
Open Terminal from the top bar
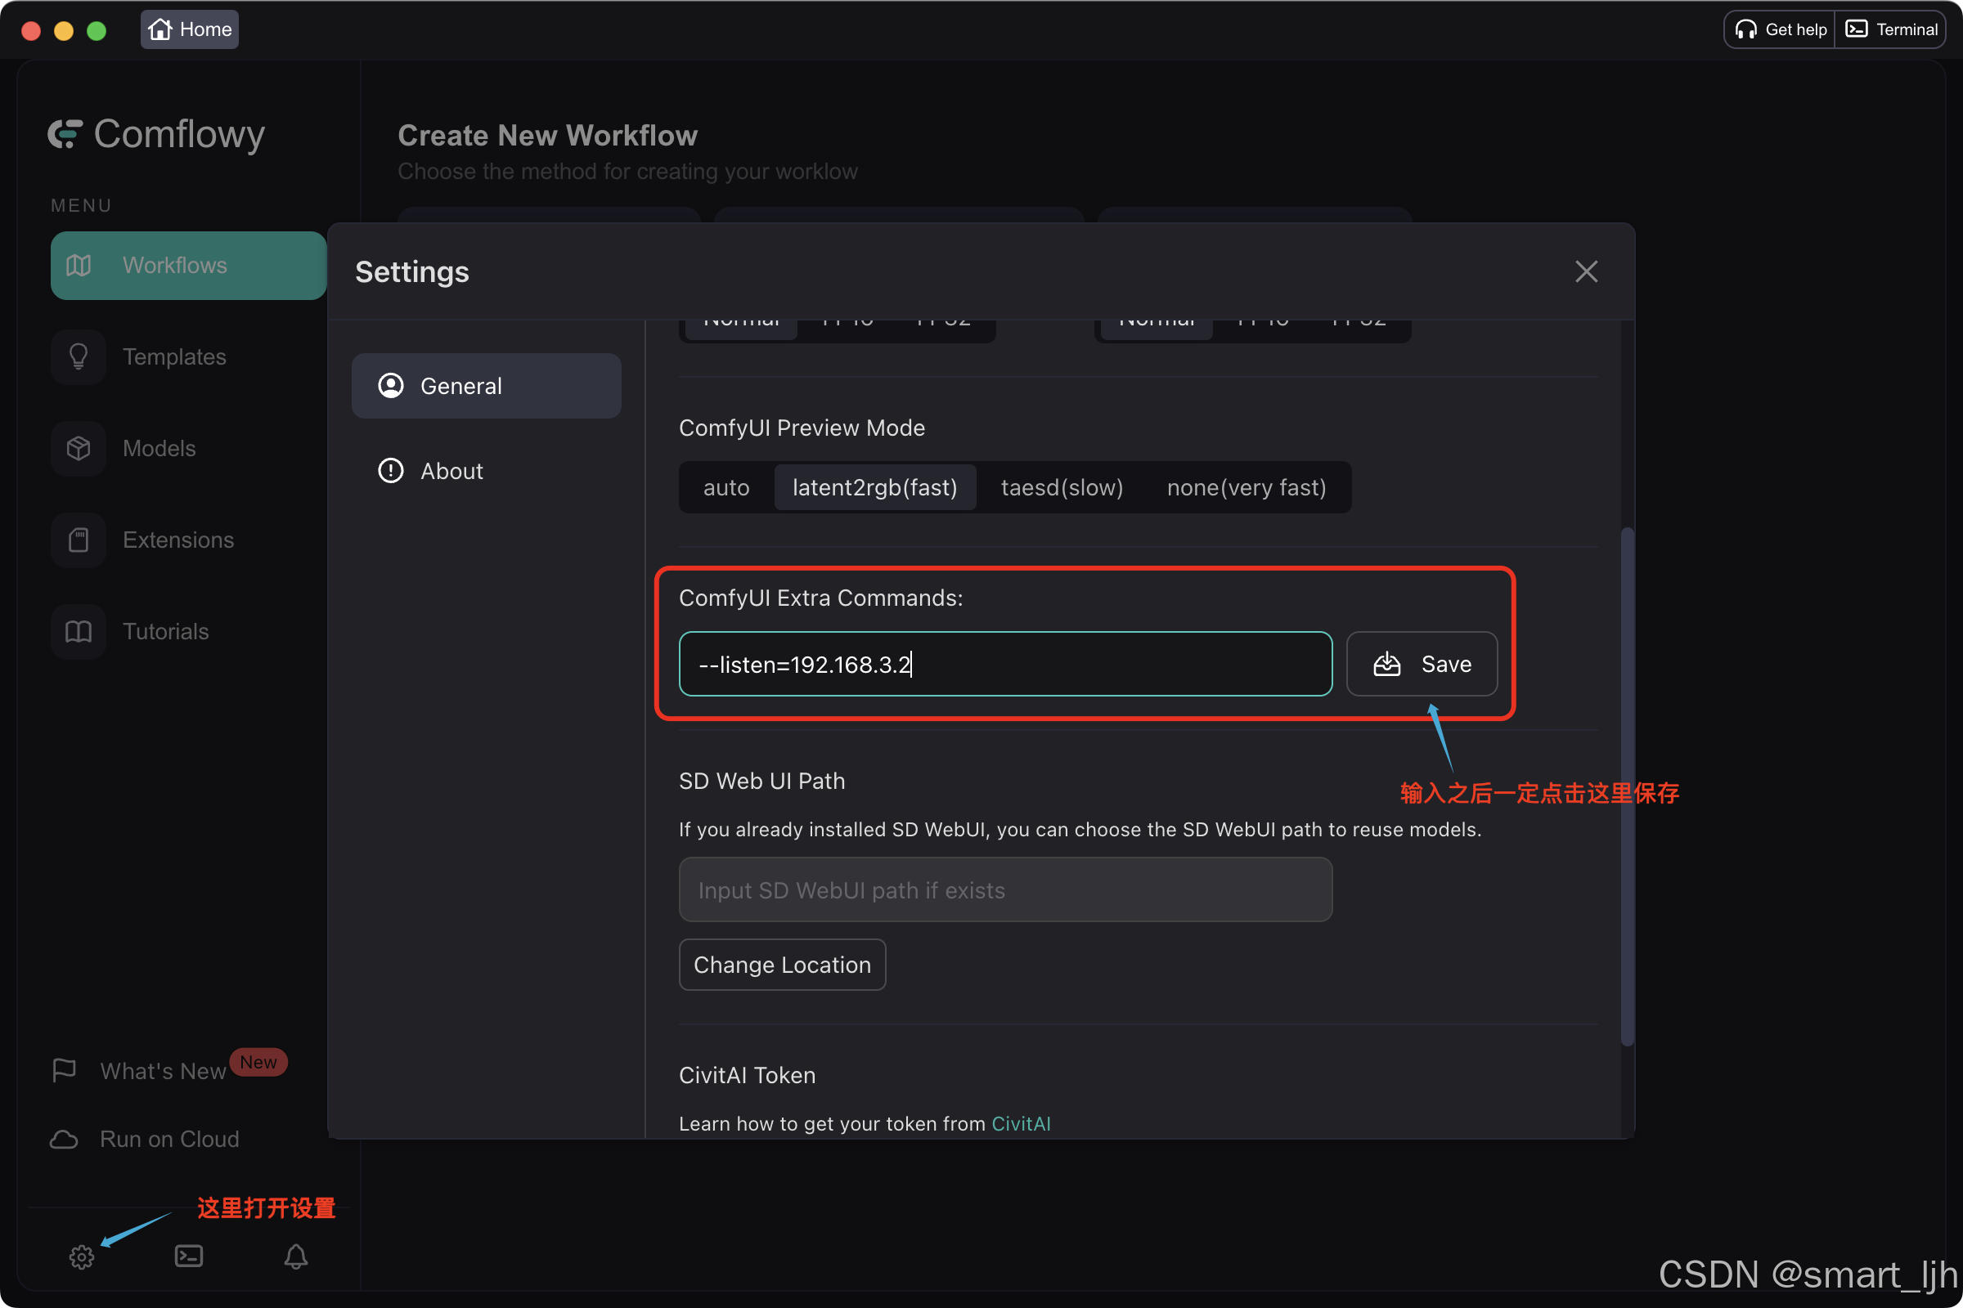(1890, 29)
